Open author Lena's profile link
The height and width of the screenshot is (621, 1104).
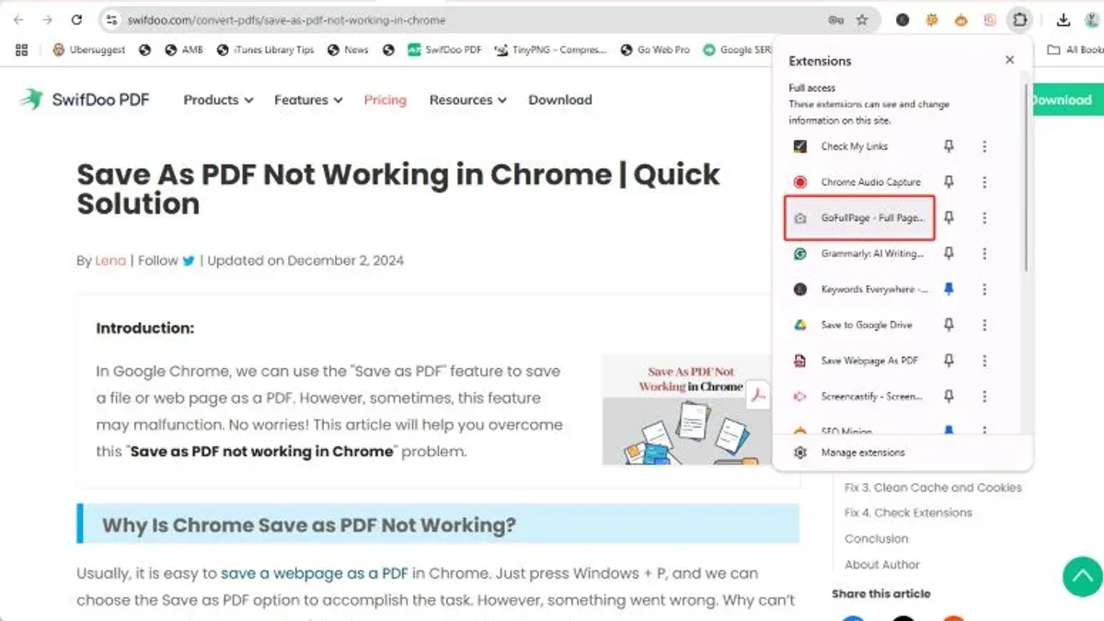pos(110,260)
